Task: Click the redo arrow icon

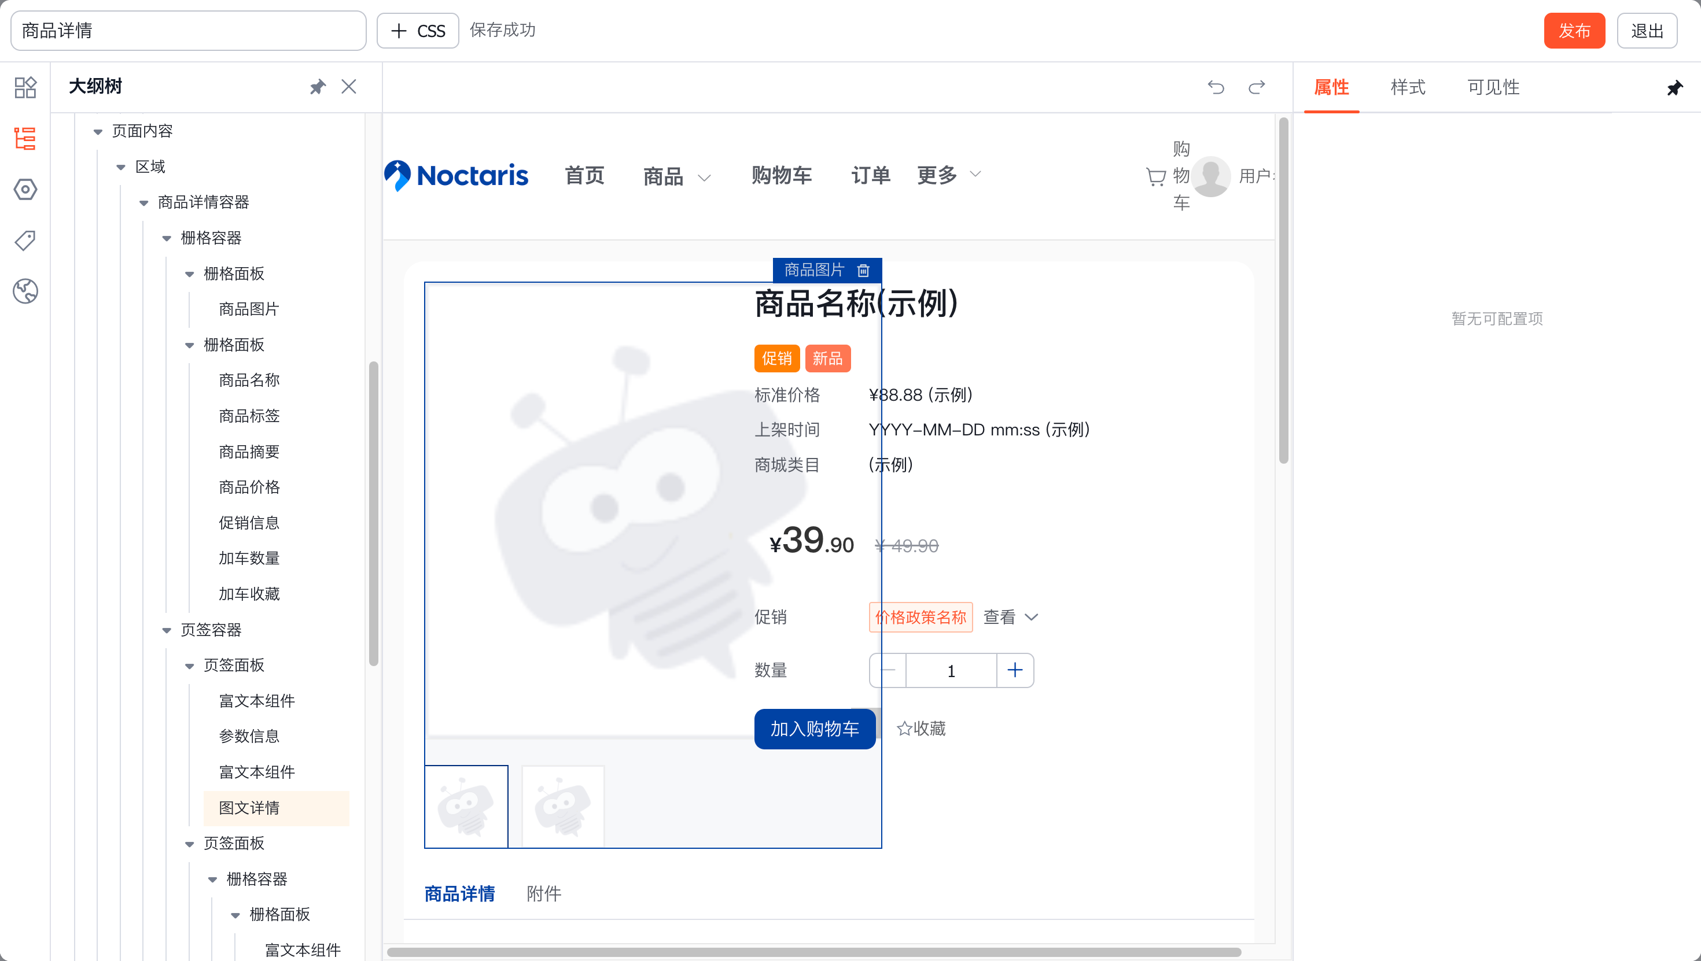Action: [1257, 87]
